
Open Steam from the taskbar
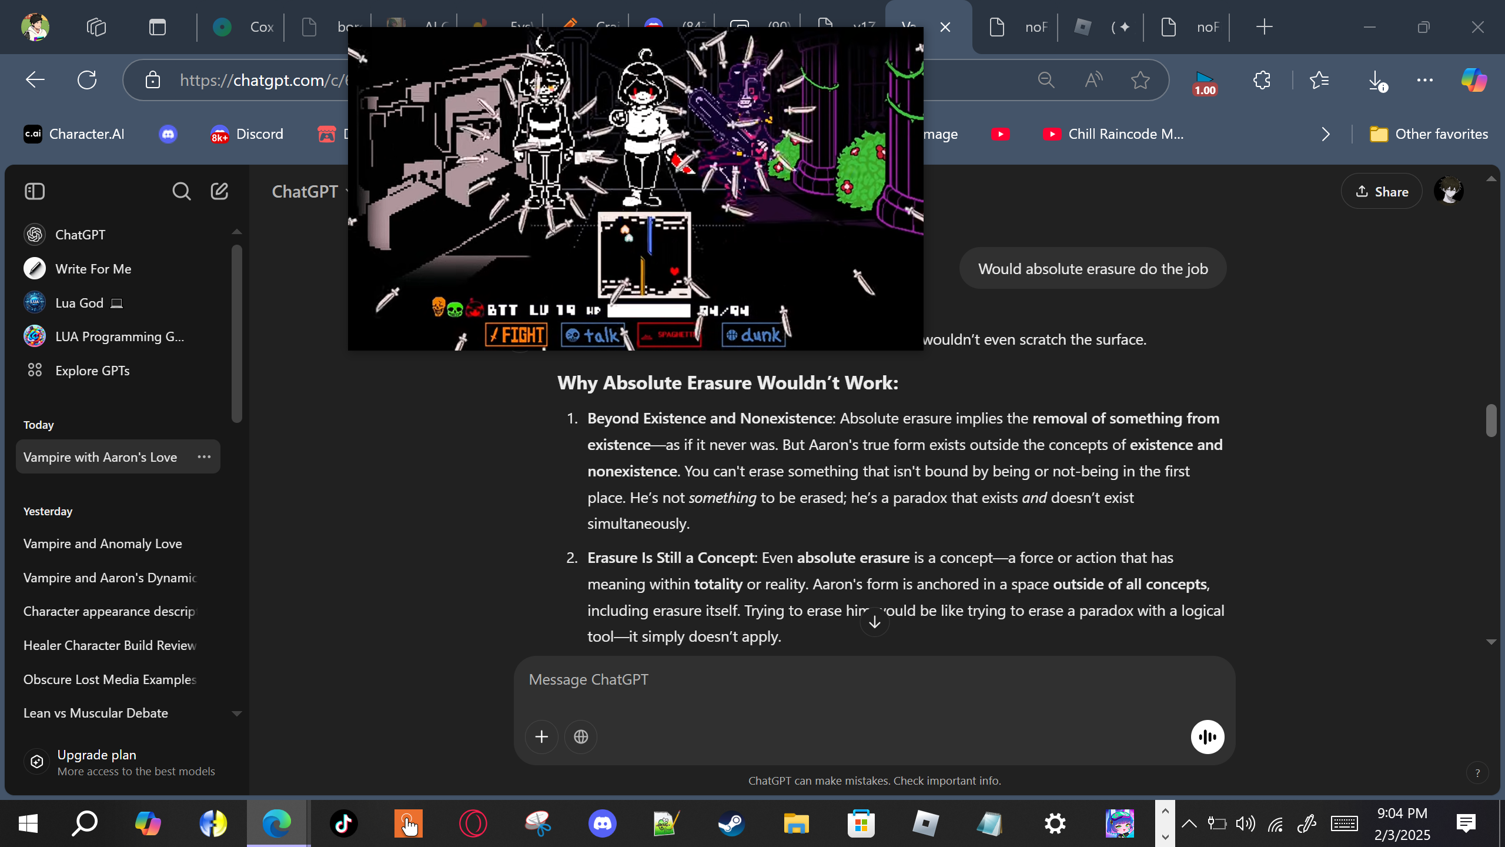tap(731, 823)
